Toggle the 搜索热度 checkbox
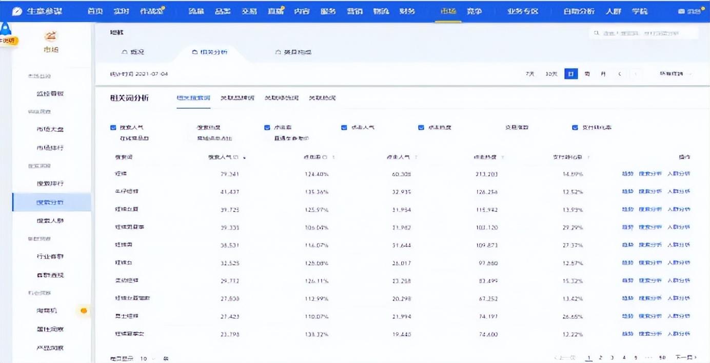The width and height of the screenshot is (710, 363). coord(190,128)
